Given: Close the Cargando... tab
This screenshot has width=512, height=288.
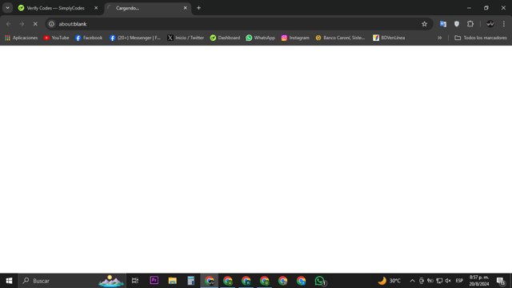Looking at the screenshot, I should (x=185, y=8).
